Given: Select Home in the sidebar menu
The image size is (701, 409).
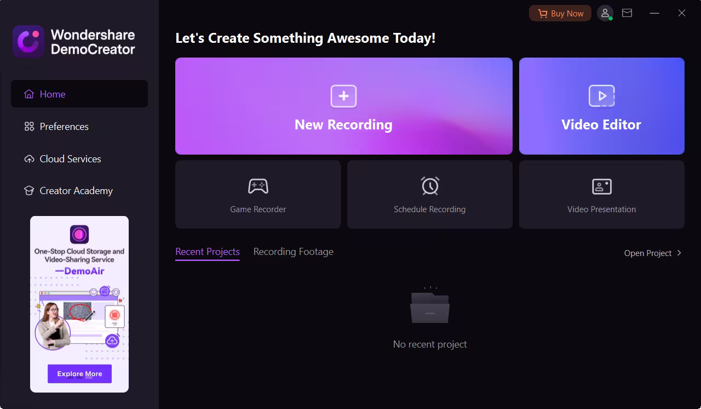Looking at the screenshot, I should click(79, 94).
